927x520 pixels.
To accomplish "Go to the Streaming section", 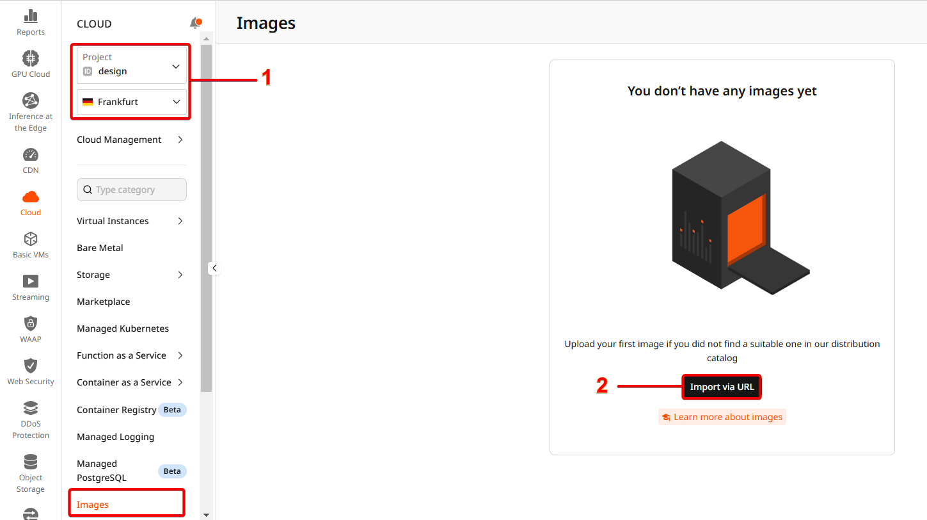I will [x=30, y=286].
